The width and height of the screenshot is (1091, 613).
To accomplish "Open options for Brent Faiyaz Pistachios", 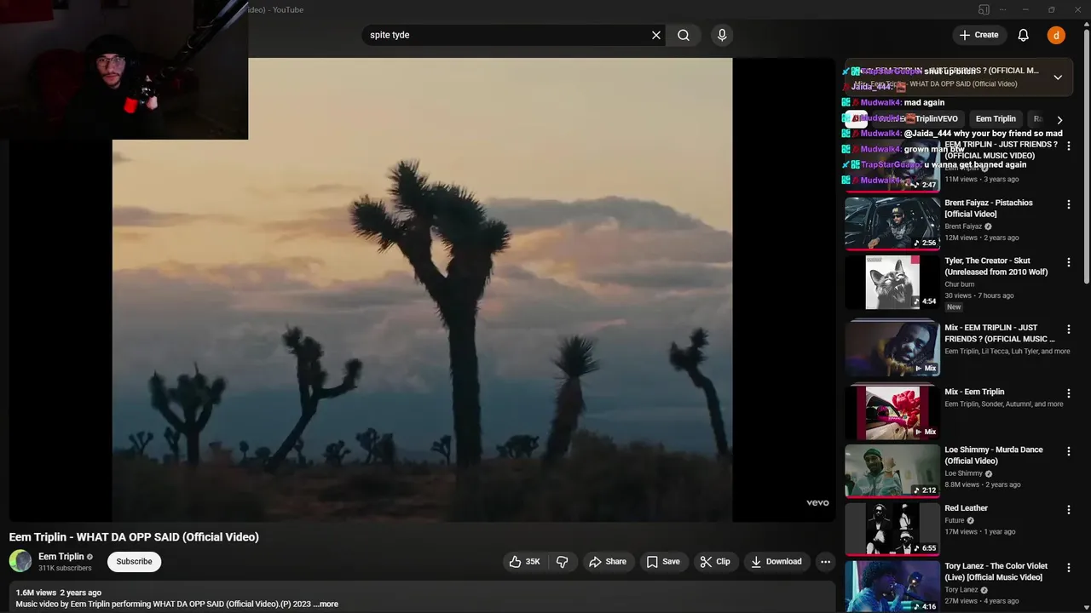I will (1069, 204).
